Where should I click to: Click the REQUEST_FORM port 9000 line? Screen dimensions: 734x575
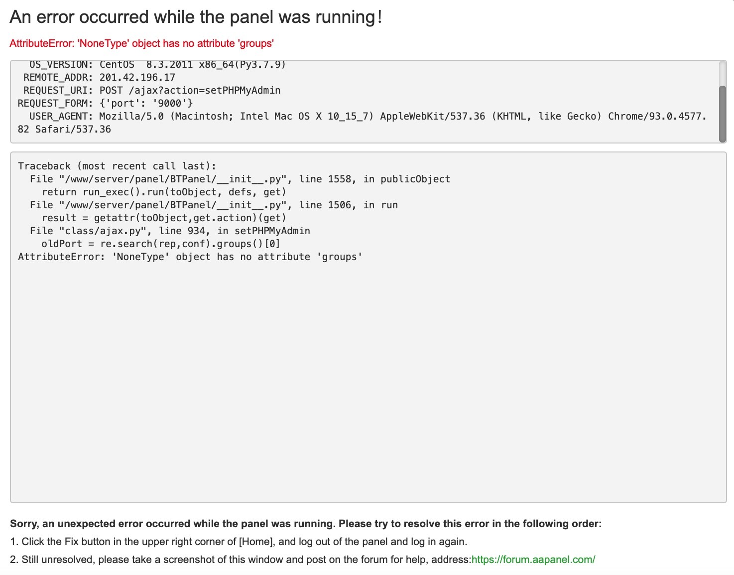click(105, 103)
